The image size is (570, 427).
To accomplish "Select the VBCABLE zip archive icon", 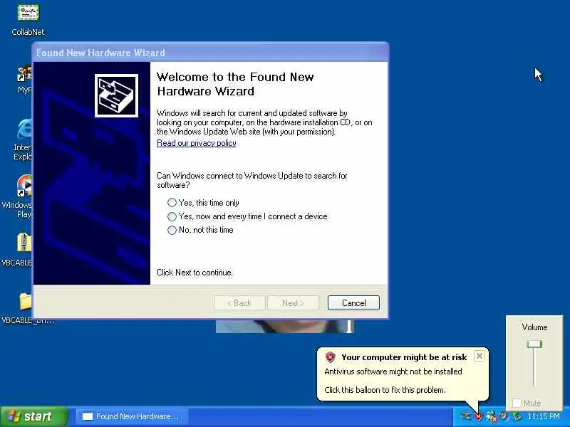I will coord(24,243).
